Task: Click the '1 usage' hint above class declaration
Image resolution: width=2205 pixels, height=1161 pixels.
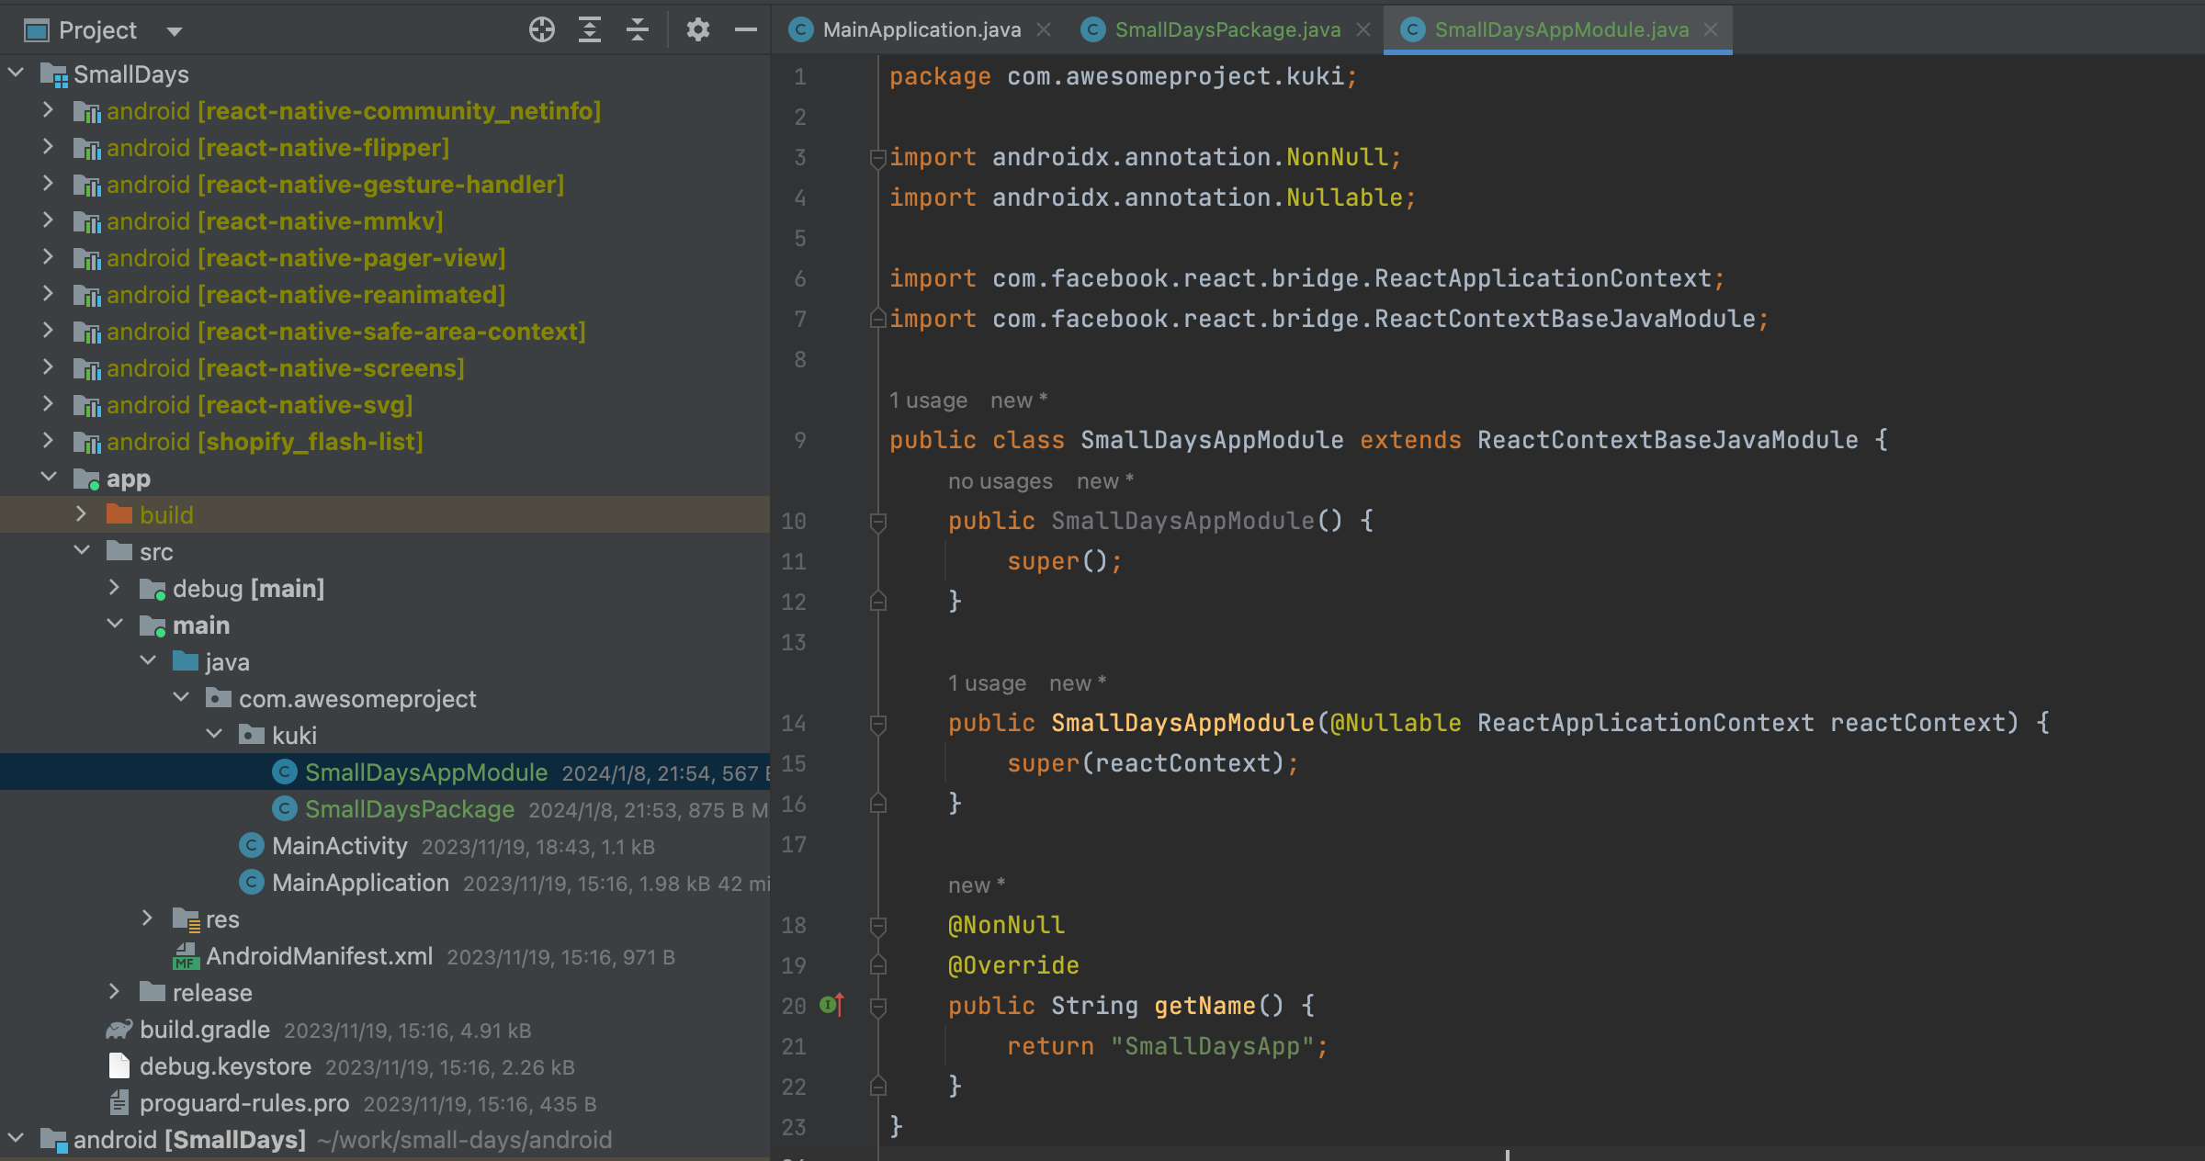Action: [928, 400]
